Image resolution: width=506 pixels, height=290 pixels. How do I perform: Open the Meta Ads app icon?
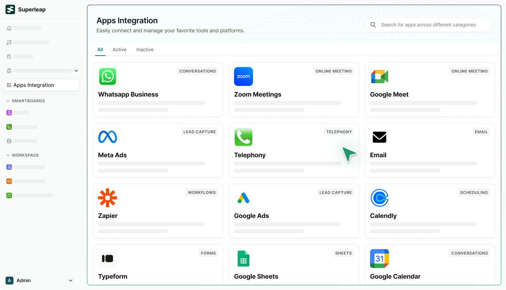click(108, 137)
